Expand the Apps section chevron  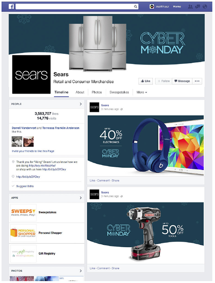pos(80,198)
